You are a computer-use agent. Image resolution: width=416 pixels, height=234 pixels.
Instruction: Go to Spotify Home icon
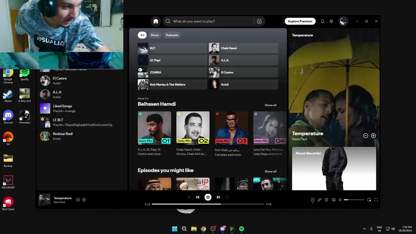tap(156, 21)
